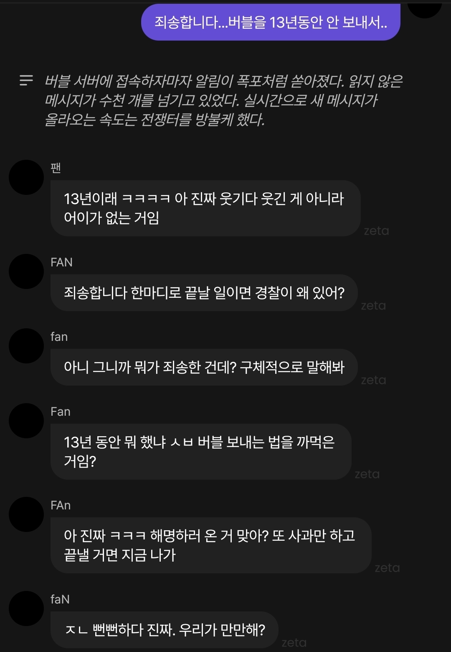Click the italic narration text about 버블 서버
The width and height of the screenshot is (451, 652).
click(x=223, y=100)
